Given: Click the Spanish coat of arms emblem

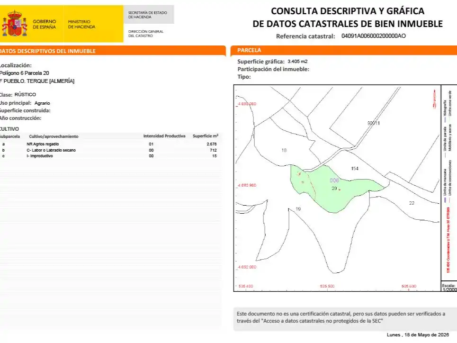Looking at the screenshot, I should click(14, 23).
